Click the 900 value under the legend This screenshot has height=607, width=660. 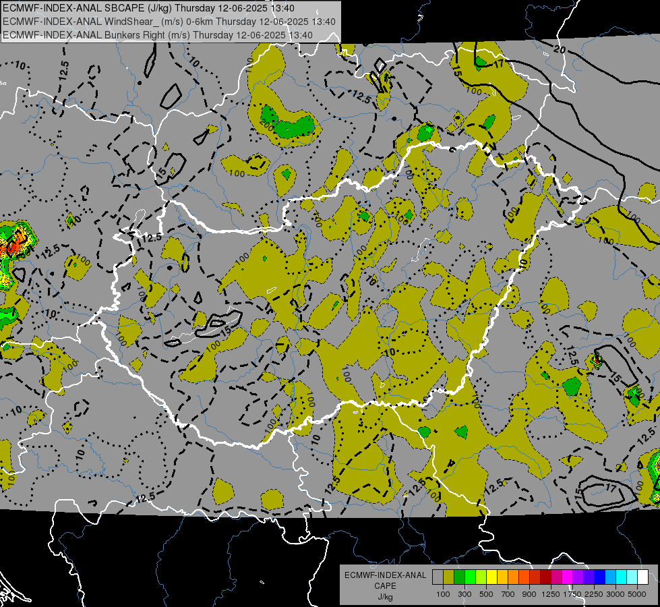(529, 594)
